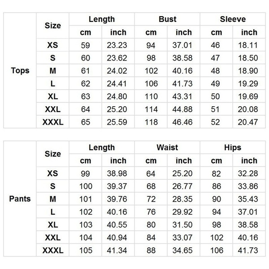Select the Waist column header

[x=167, y=148]
